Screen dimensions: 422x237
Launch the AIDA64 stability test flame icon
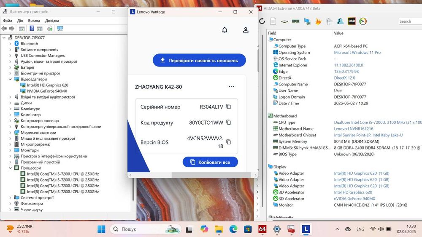pos(318,21)
